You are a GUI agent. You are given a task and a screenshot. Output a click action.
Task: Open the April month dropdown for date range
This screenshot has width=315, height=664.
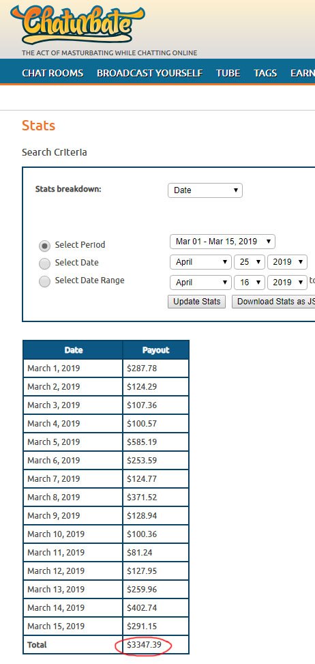(x=200, y=282)
